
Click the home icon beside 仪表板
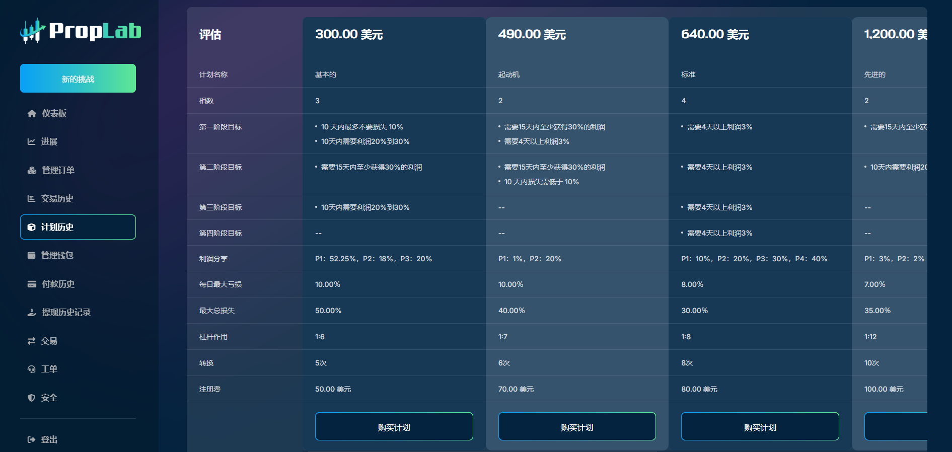(32, 114)
